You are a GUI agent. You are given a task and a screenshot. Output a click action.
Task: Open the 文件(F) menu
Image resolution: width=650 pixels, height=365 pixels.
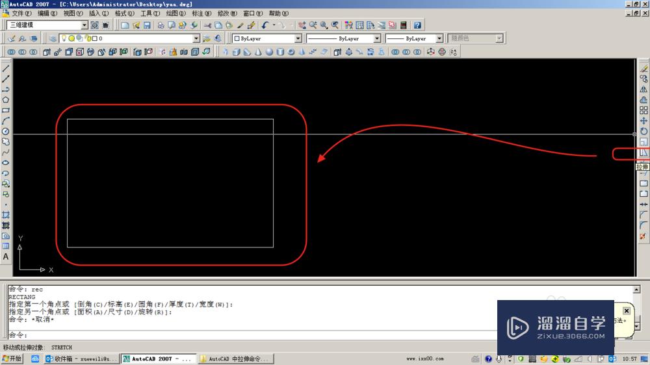21,14
